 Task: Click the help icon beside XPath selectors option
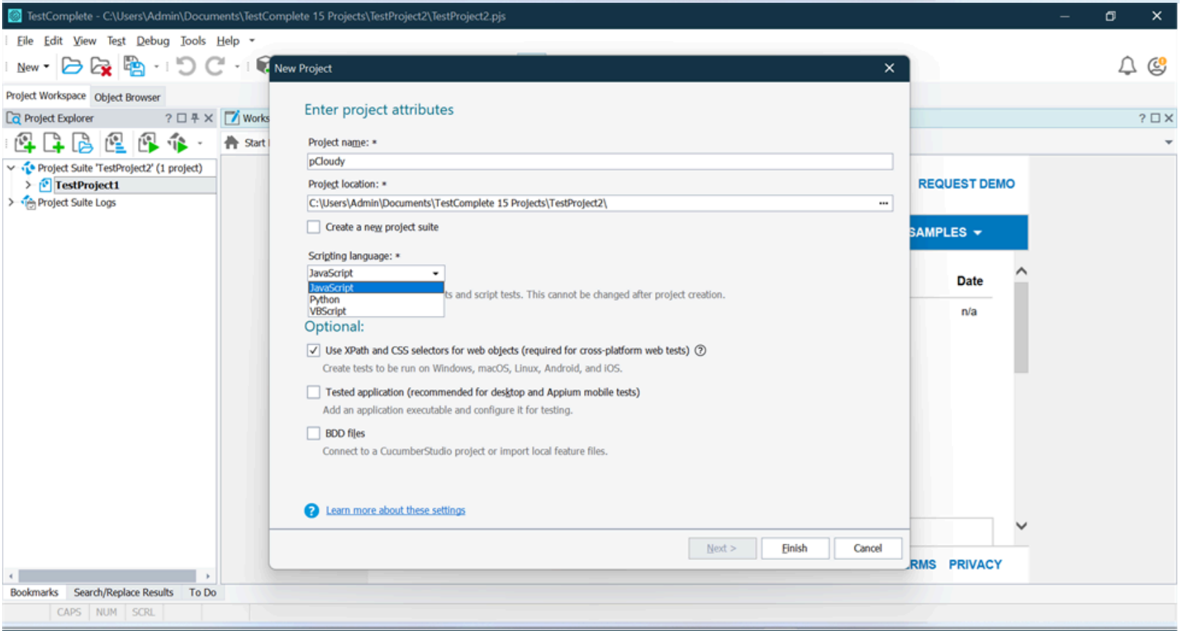pyautogui.click(x=700, y=350)
